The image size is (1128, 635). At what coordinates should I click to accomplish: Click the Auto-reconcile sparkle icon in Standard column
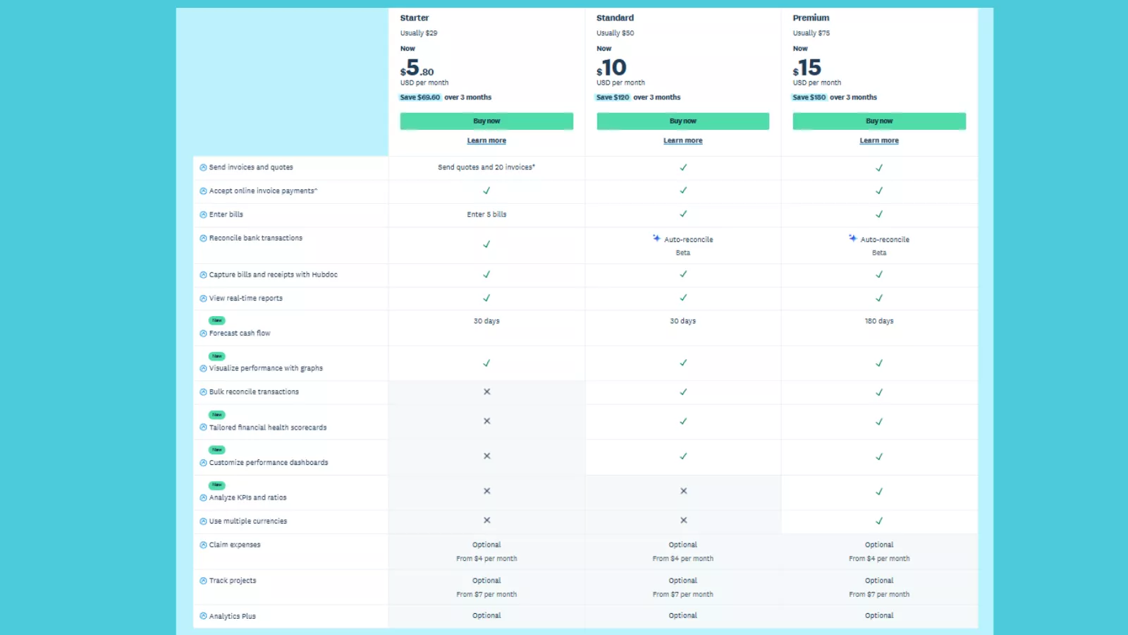(x=656, y=239)
